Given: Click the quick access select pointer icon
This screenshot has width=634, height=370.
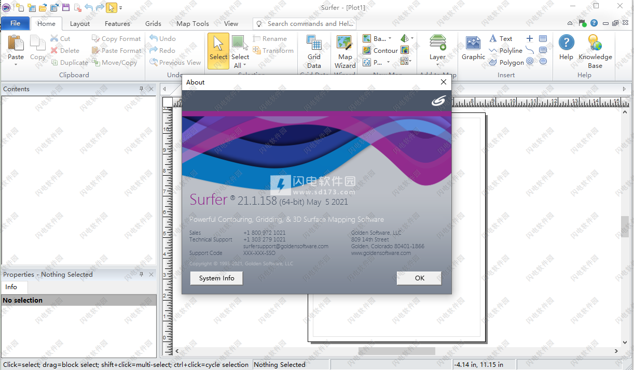Looking at the screenshot, I should 112,7.
